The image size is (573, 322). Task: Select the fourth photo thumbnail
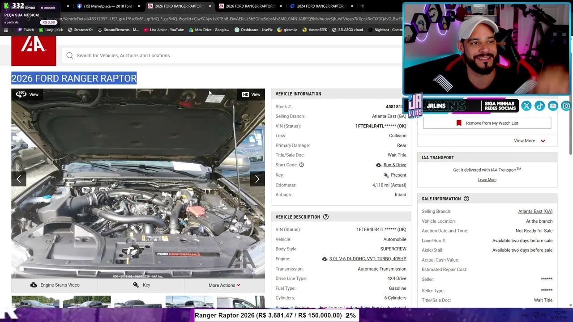(189, 302)
